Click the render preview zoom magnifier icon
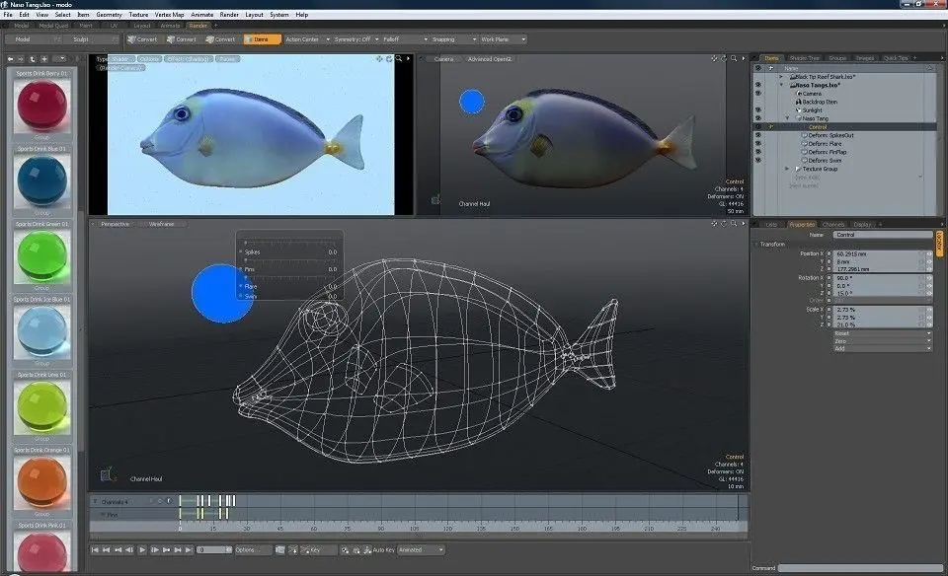948x576 pixels. (x=398, y=58)
